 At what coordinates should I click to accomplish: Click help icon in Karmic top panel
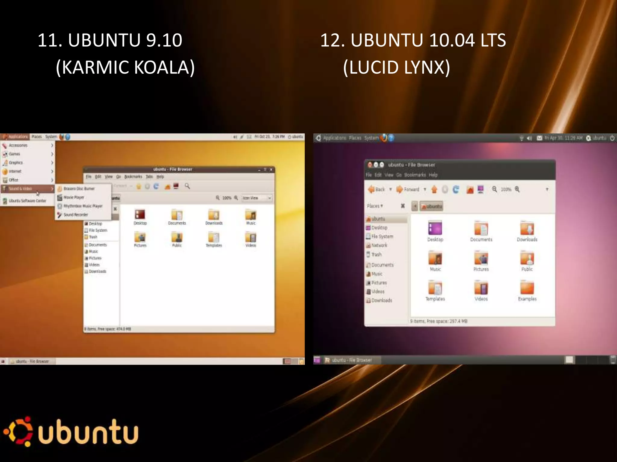[x=67, y=137]
